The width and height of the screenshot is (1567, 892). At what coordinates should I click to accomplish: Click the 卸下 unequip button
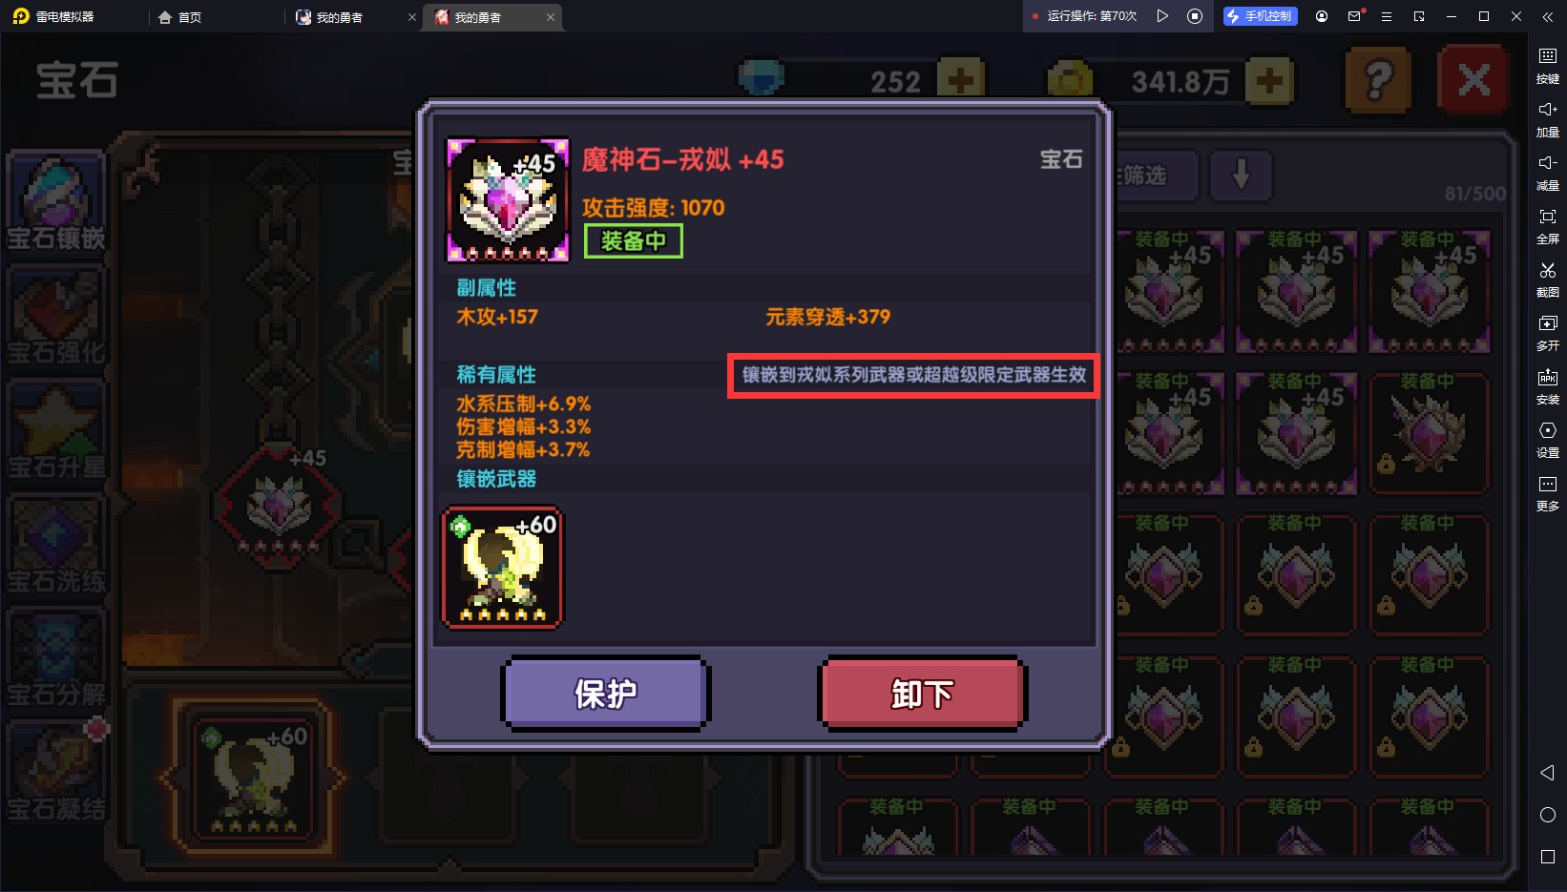click(x=922, y=694)
